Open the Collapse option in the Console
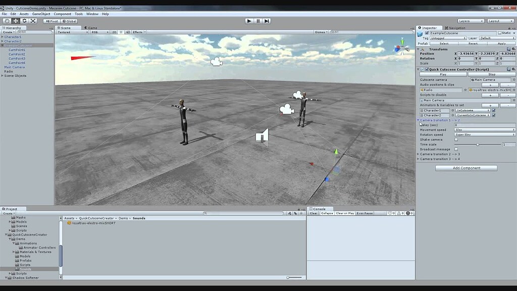Screen dimensions: 517x291 (x=327, y=213)
